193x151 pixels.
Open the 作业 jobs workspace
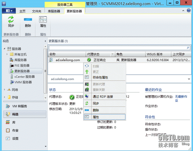pyautogui.click(x=25, y=130)
